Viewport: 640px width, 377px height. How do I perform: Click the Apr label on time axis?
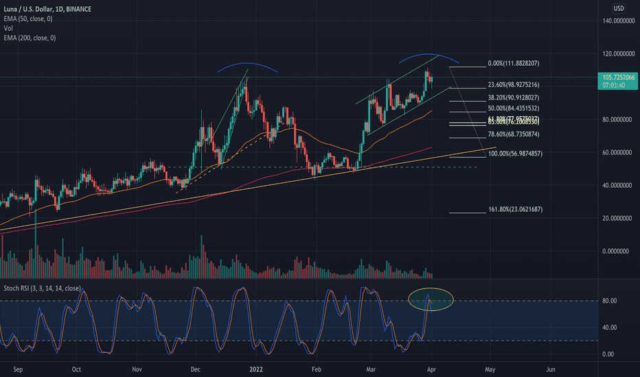[x=431, y=369]
